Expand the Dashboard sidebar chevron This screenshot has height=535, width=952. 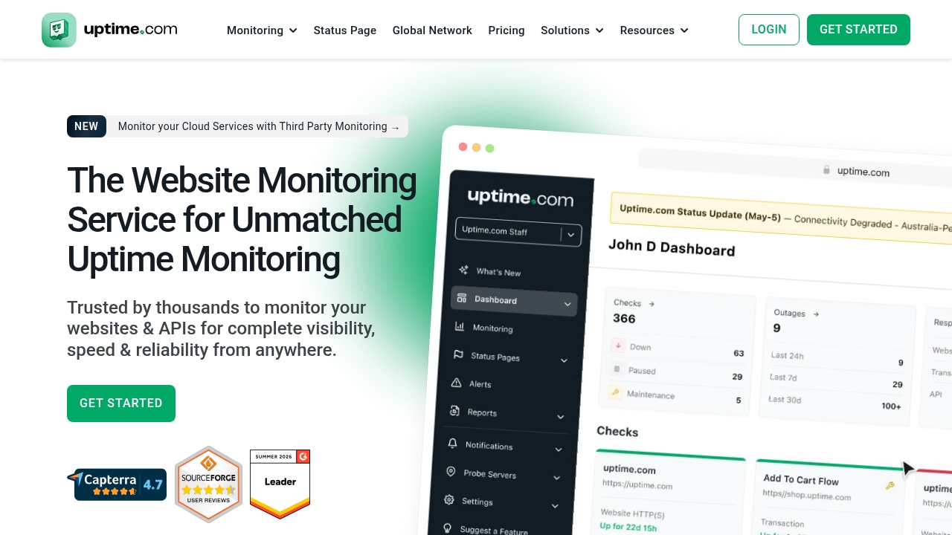[x=567, y=304]
